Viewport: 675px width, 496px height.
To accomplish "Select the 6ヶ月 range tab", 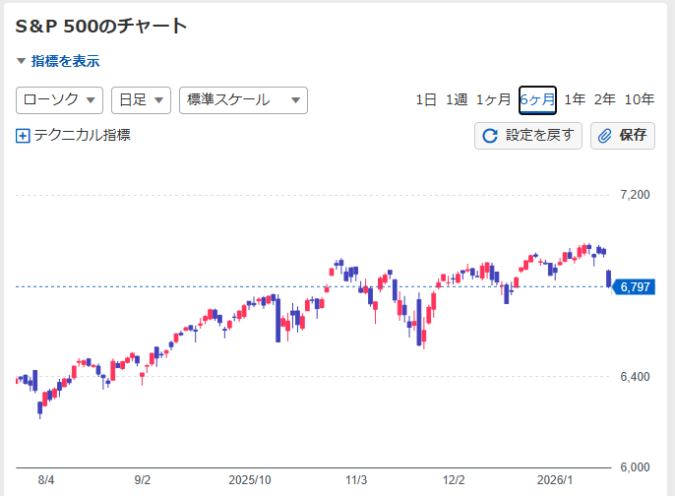I will [x=537, y=99].
